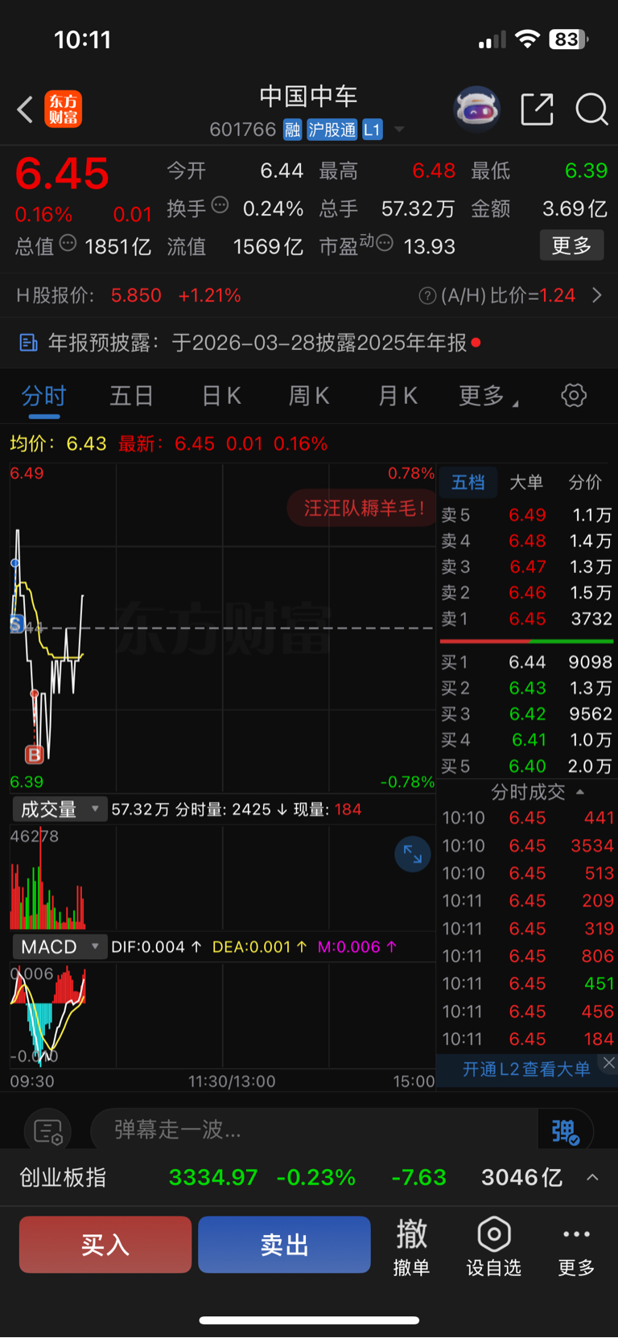Switch to 五日 chart tab
Viewport: 618px width, 1338px height.
tap(132, 396)
